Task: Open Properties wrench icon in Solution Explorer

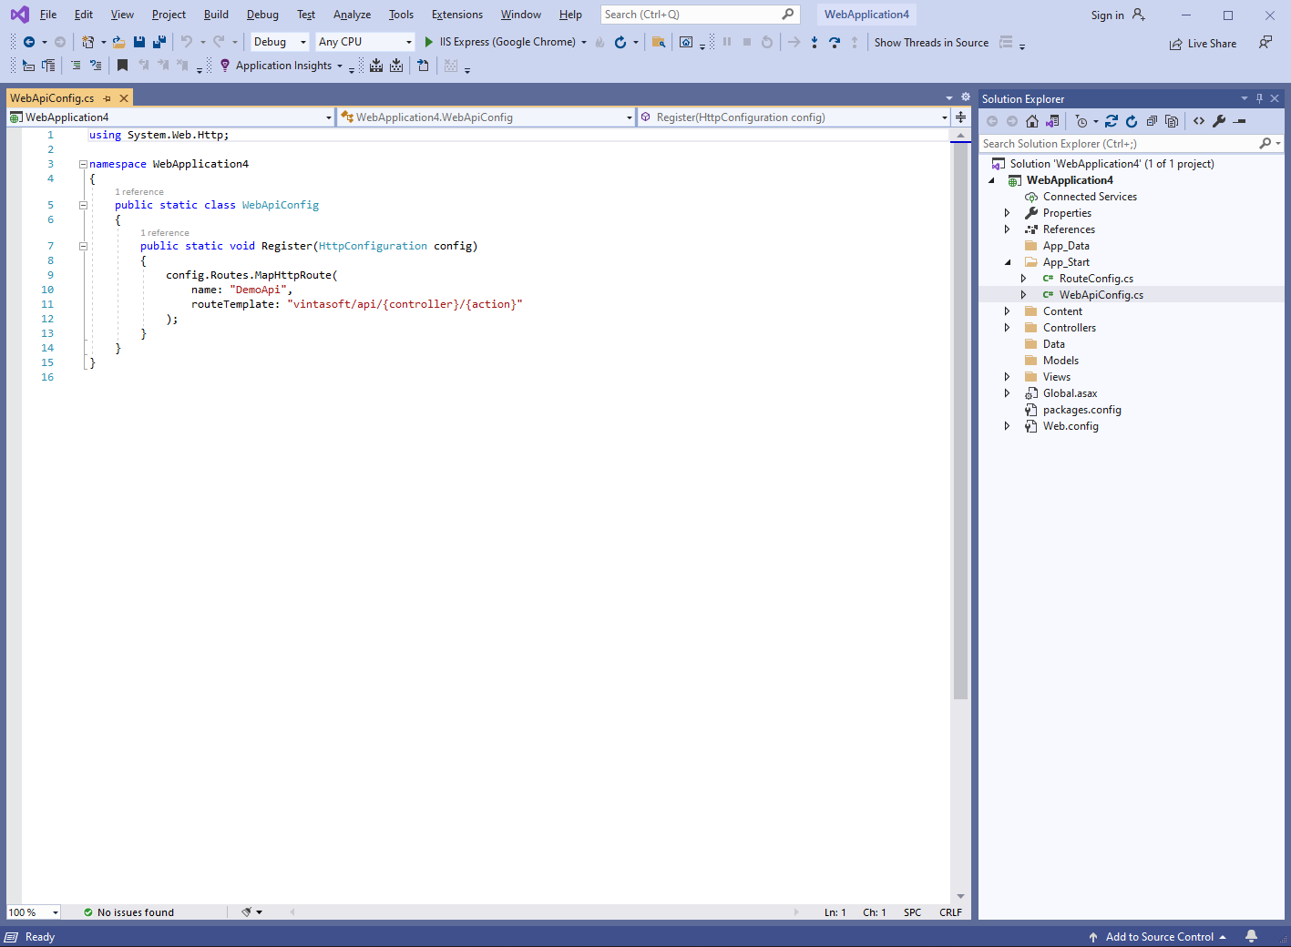Action: coord(1219,121)
